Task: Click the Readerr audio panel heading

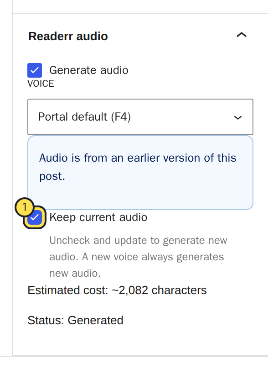Action: pyautogui.click(x=68, y=36)
